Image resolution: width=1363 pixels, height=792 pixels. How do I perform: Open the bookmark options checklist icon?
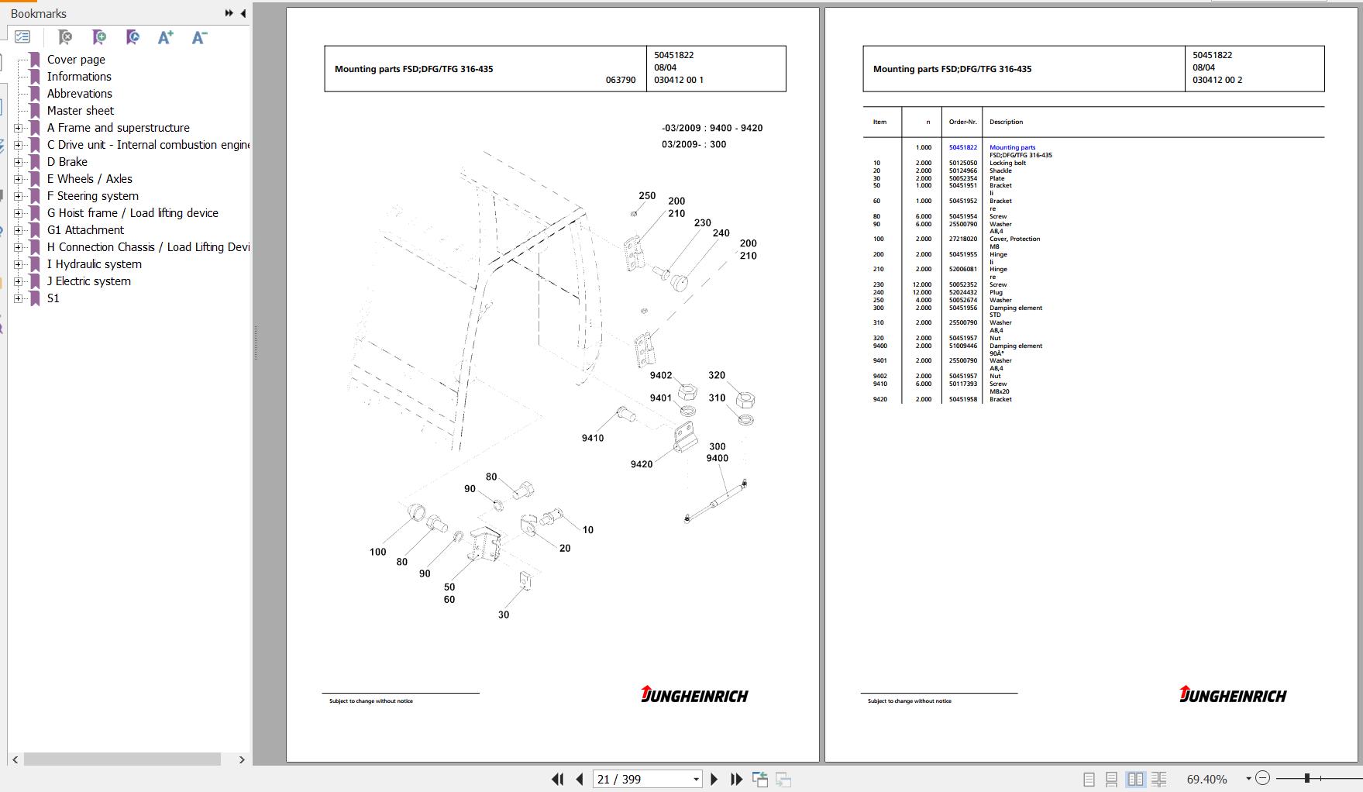click(22, 36)
